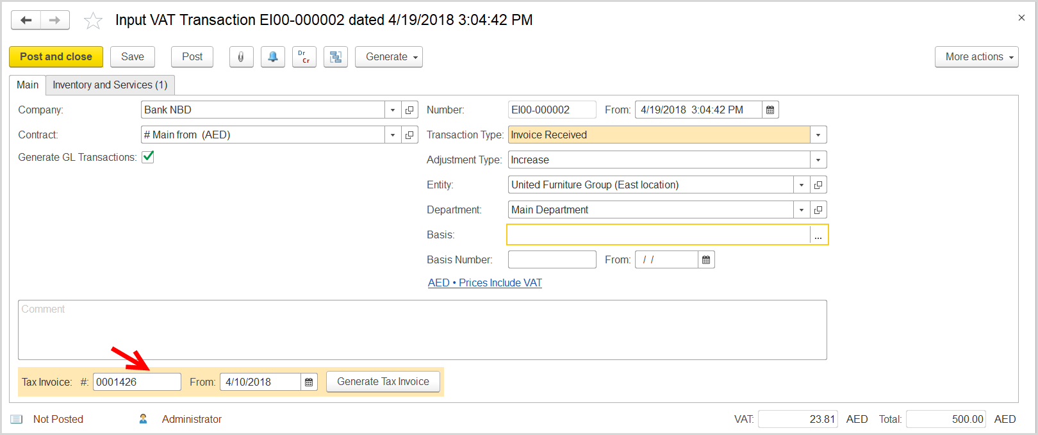Close the form with the X button
1038x435 pixels.
click(1021, 18)
